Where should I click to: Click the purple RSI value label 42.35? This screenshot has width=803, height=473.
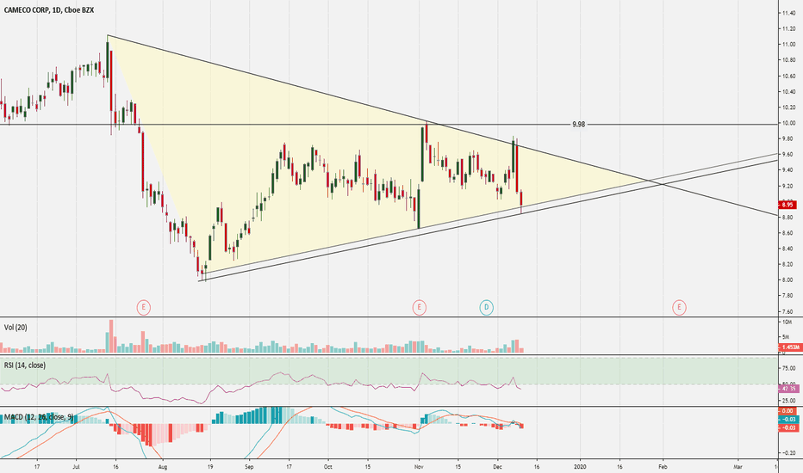tap(787, 389)
